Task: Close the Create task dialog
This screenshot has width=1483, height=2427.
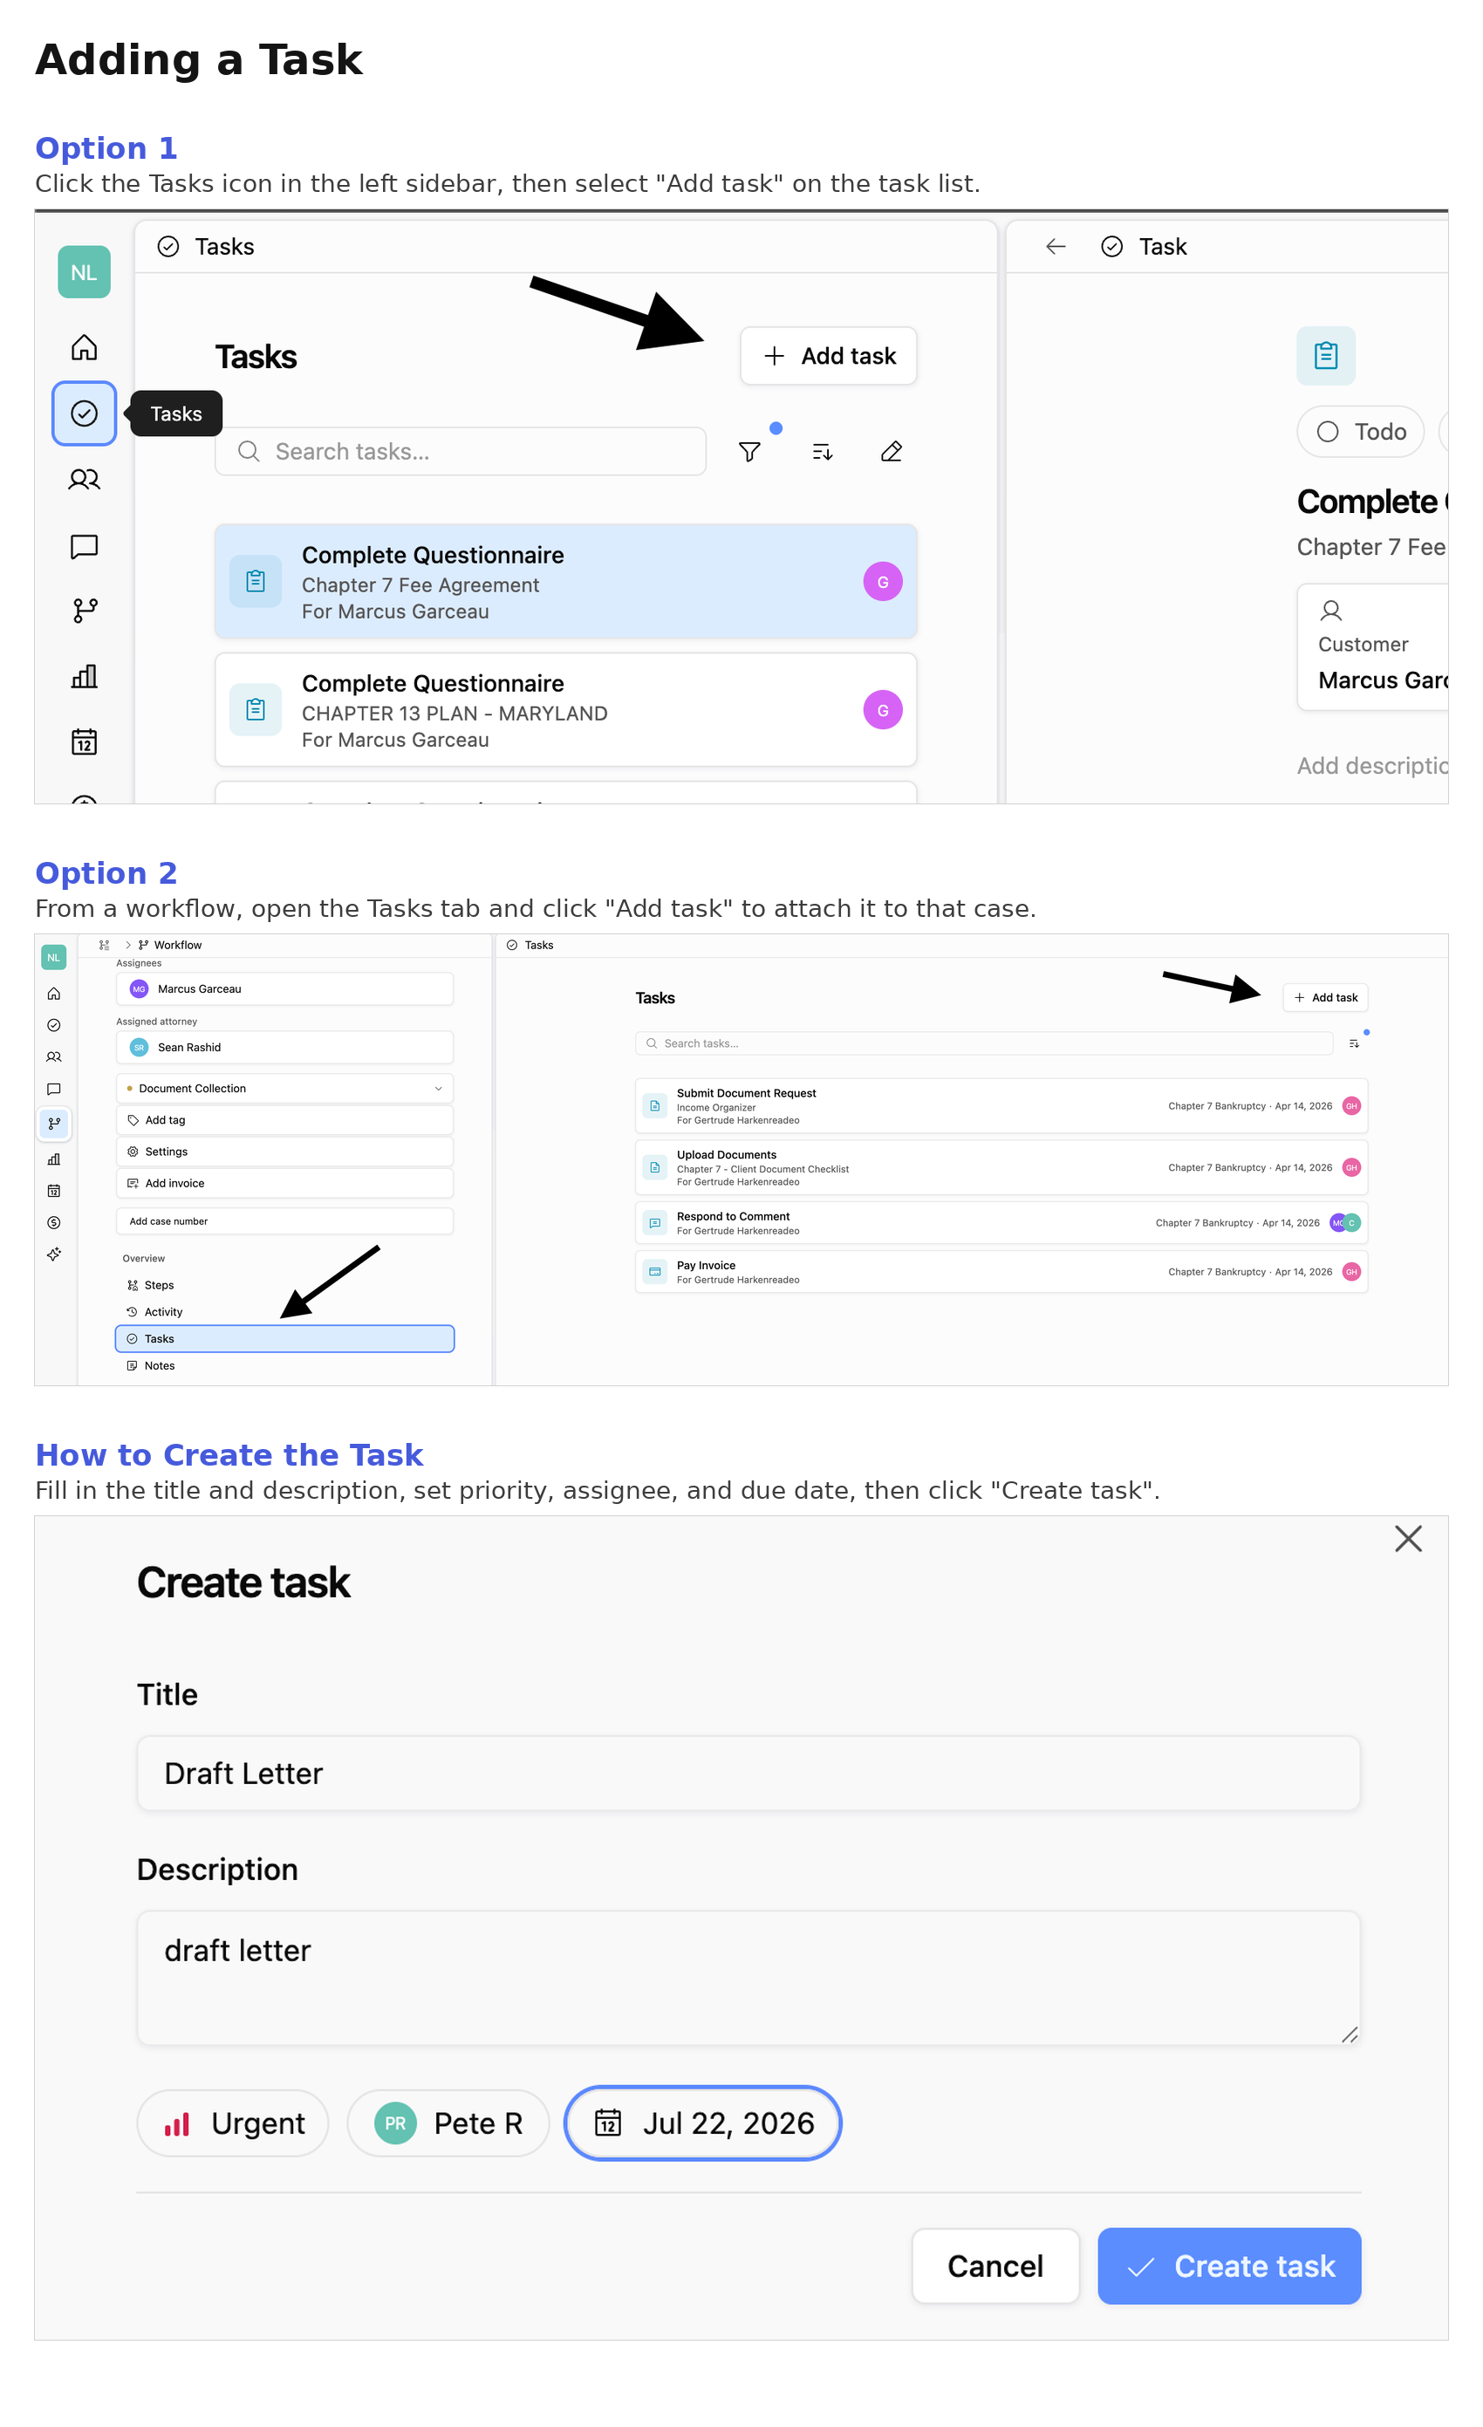Action: (1408, 1539)
